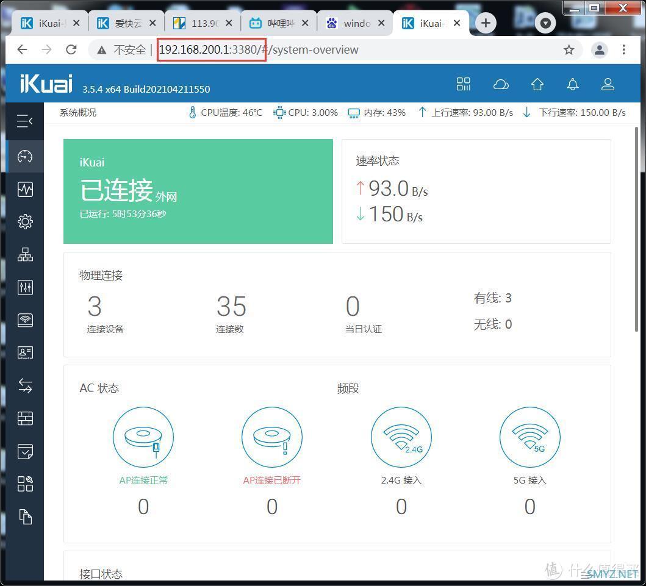646x586 pixels.
Task: Click the 5G access band icon
Action: click(530, 437)
